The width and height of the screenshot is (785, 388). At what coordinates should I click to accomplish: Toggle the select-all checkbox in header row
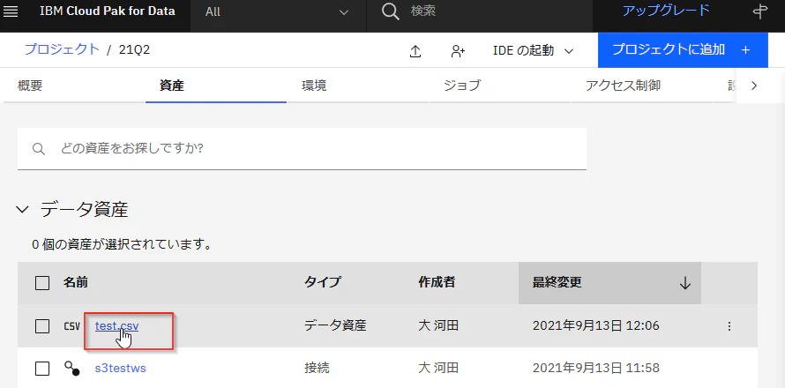coord(42,283)
